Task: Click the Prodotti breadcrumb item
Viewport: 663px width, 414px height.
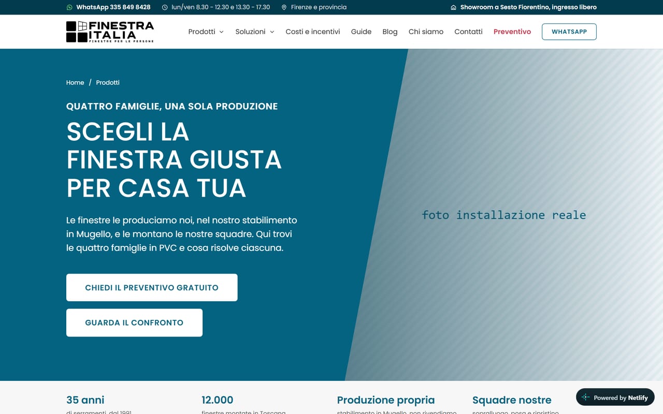Action: click(x=108, y=82)
